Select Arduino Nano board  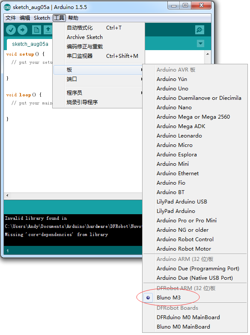tap(195, 108)
